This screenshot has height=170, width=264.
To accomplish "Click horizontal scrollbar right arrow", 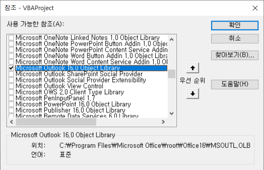I will 163,122.
